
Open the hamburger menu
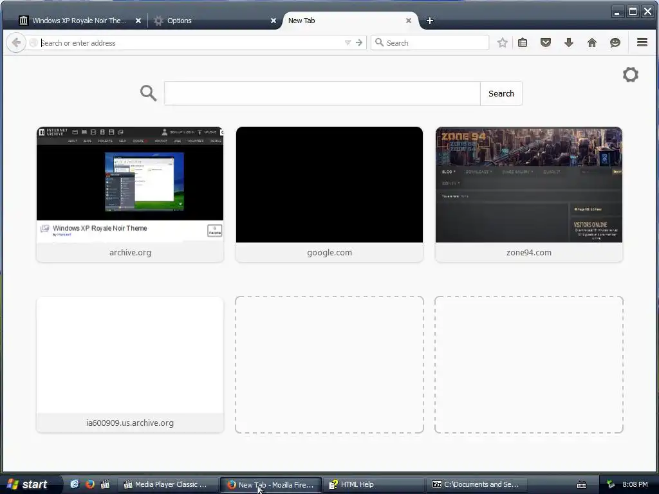point(642,42)
